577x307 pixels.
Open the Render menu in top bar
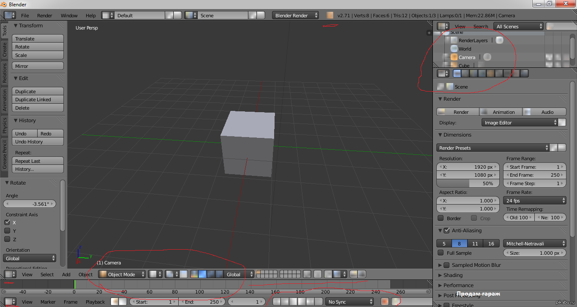(x=44, y=16)
